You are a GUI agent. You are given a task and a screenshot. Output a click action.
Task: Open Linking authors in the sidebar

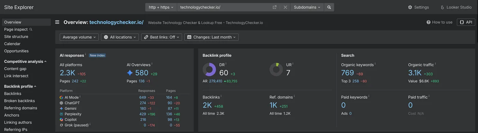(x=18, y=122)
